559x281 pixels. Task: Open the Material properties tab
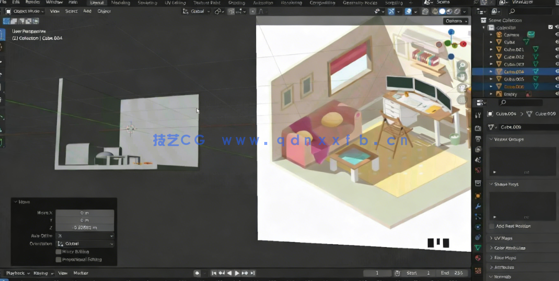[x=478, y=258]
